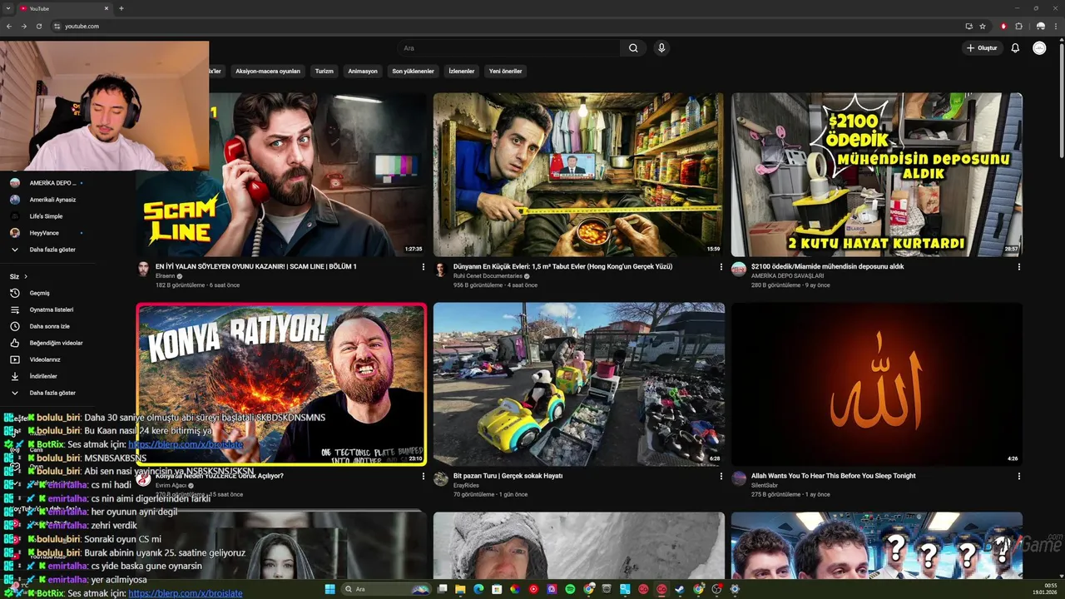
Task: Select the Turizm filter chip
Action: pyautogui.click(x=324, y=72)
